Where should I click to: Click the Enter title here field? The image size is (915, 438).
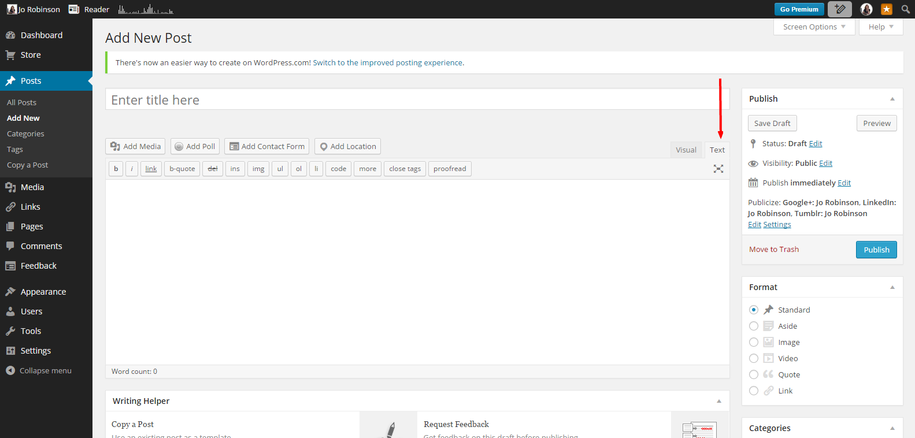[x=416, y=100]
